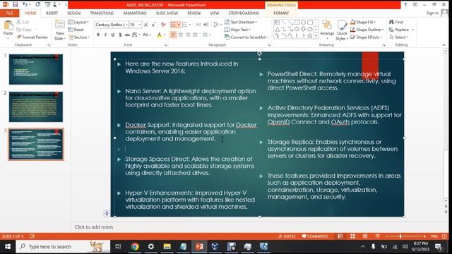Switch to Slide Sorter view in status bar
This screenshot has width=452, height=254.
(x=352, y=236)
